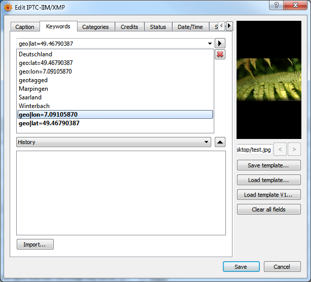Click the test.jpg file path field
311x282 pixels.
tap(254, 149)
